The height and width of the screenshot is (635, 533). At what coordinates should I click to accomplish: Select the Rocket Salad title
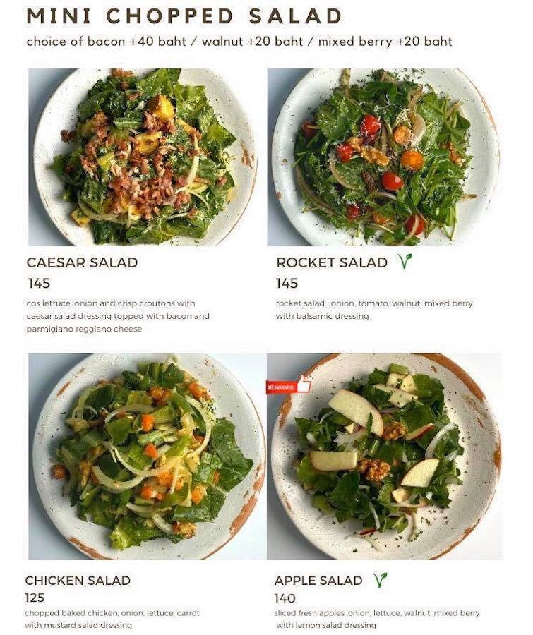(332, 262)
